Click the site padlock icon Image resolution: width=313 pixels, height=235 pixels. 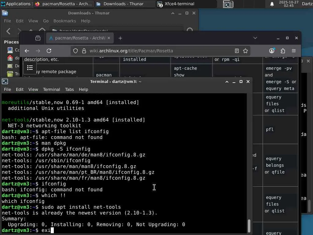coord(84,51)
